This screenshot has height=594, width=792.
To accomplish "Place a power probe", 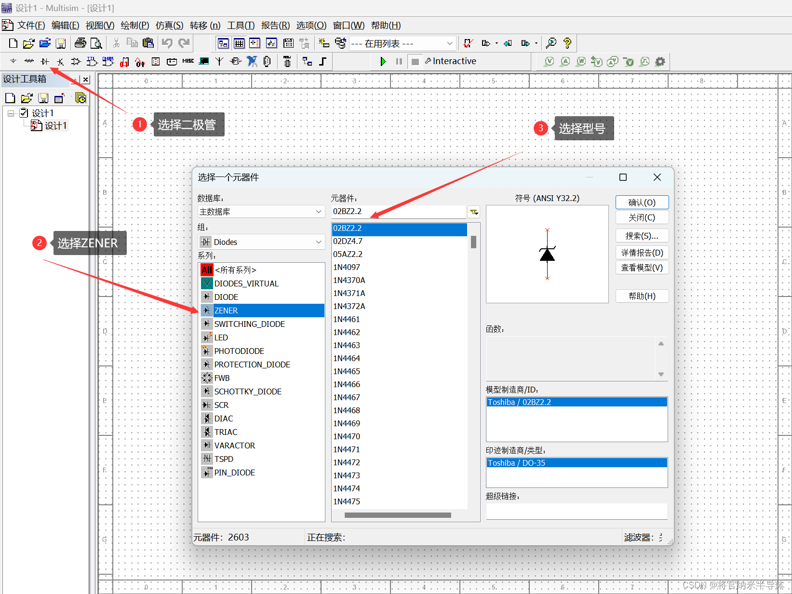I will pyautogui.click(x=581, y=61).
